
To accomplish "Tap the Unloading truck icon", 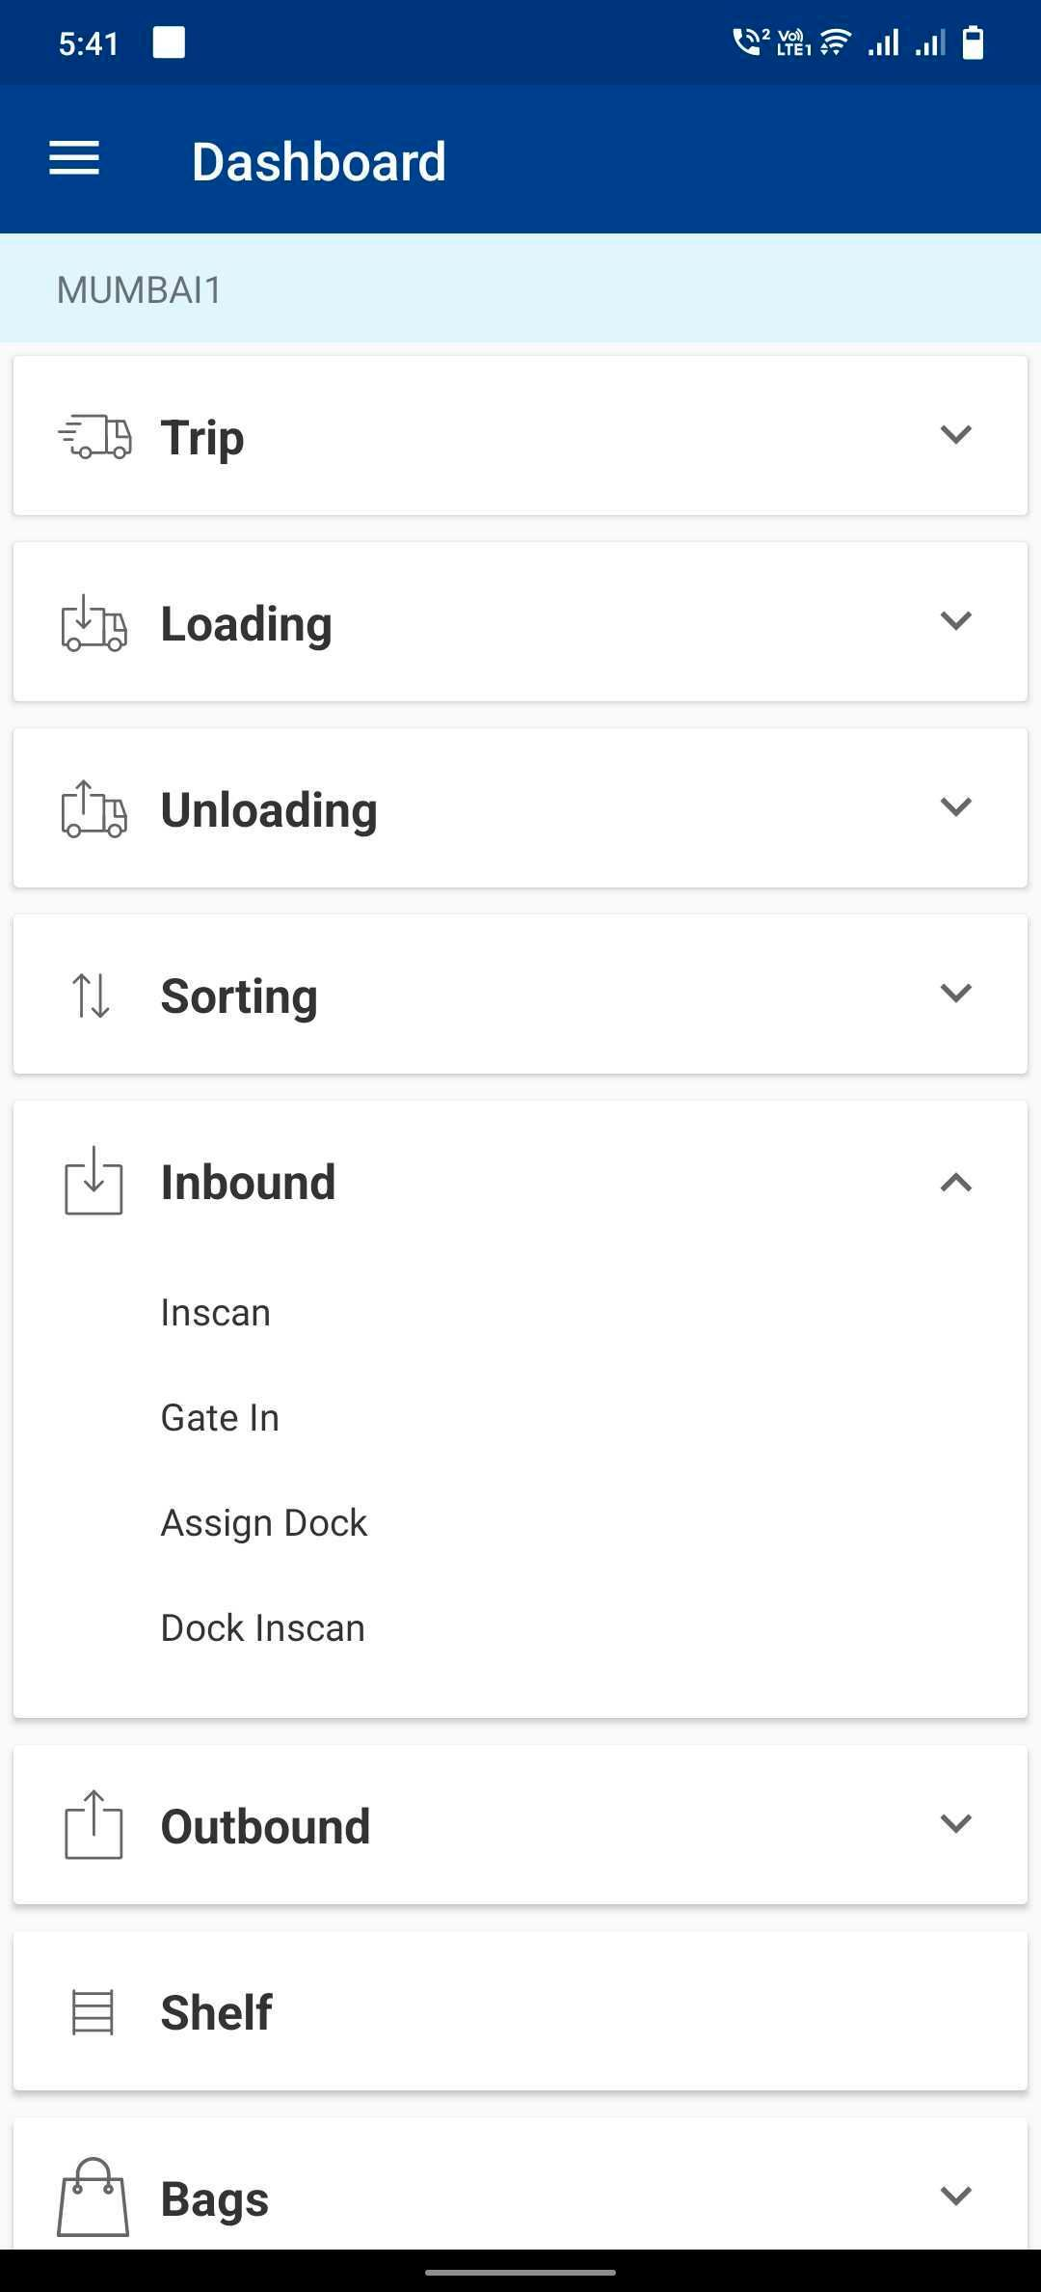I will point(93,809).
